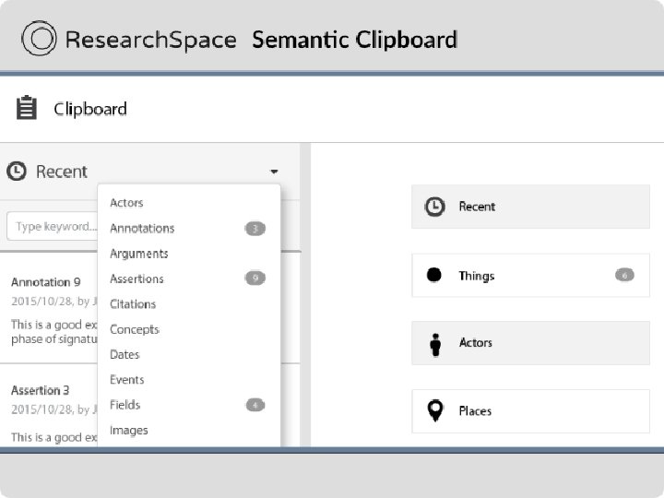664x498 pixels.
Task: Click the Type keyword search field
Action: (x=53, y=227)
